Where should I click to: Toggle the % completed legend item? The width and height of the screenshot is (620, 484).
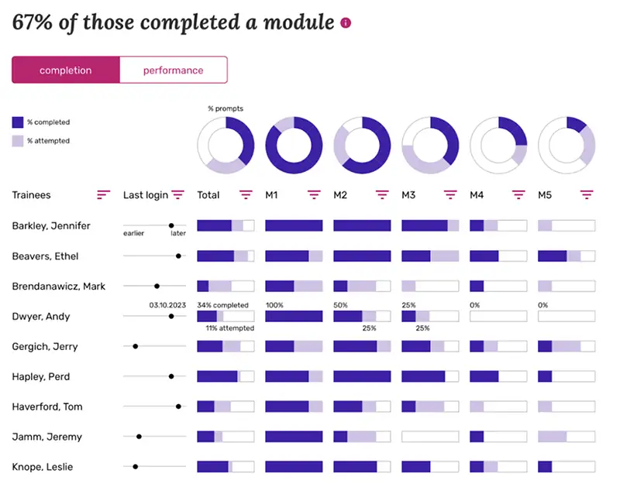[x=39, y=122]
